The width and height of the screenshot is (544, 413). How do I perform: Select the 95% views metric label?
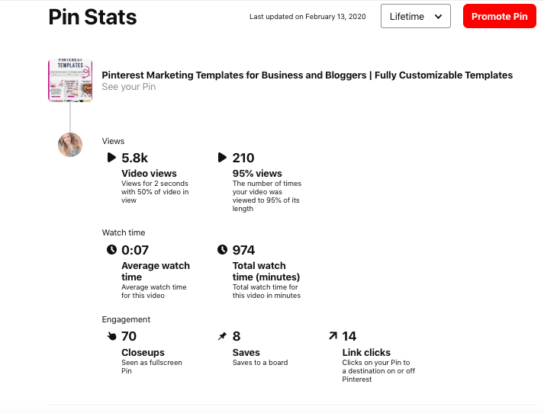pos(257,173)
